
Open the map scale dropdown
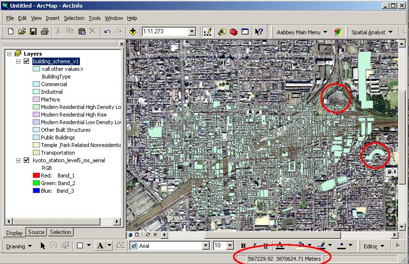(x=192, y=32)
